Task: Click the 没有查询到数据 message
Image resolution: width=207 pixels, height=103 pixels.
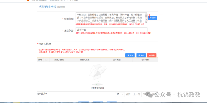Action: 97,88
